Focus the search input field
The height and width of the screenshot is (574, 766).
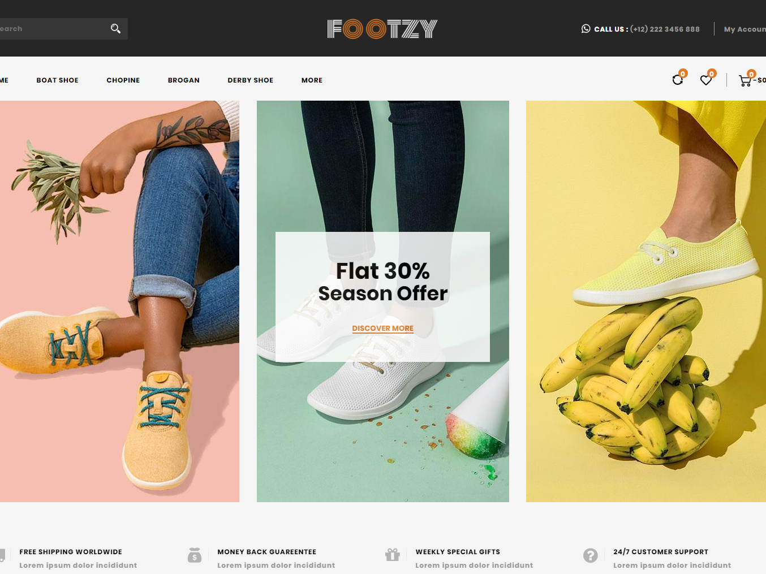pos(54,29)
